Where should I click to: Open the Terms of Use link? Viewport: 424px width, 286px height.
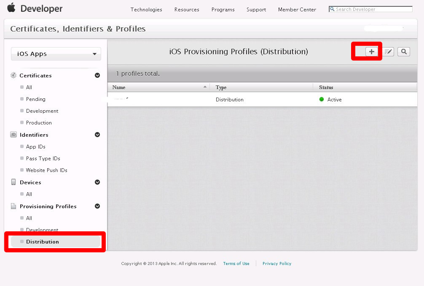(x=236, y=263)
